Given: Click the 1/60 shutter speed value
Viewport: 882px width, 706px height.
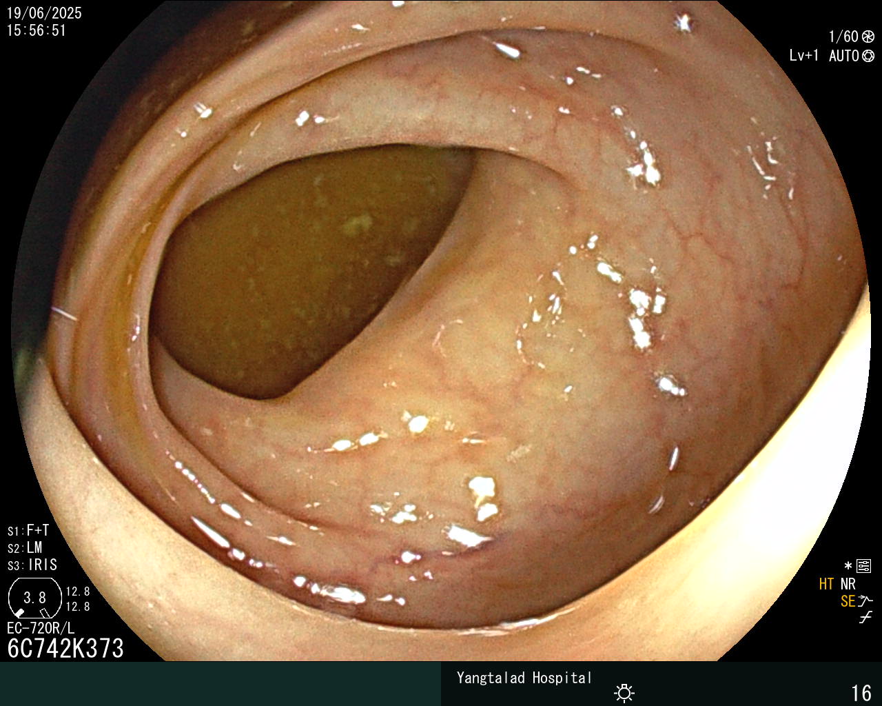Looking at the screenshot, I should tap(843, 37).
